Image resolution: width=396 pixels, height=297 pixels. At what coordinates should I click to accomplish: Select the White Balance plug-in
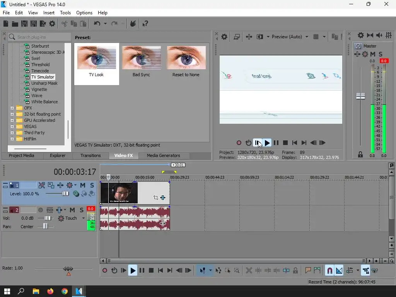click(44, 102)
